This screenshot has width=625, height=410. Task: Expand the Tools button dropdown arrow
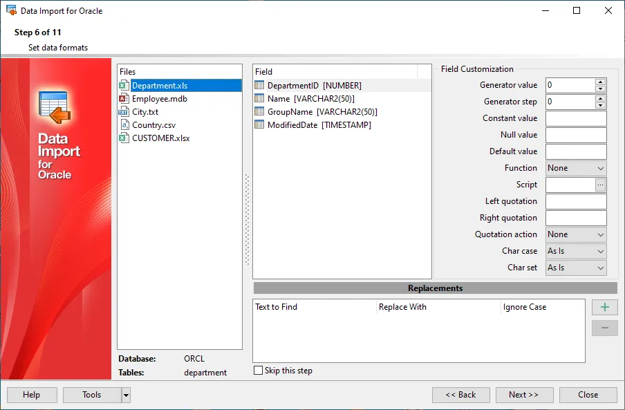(x=126, y=395)
